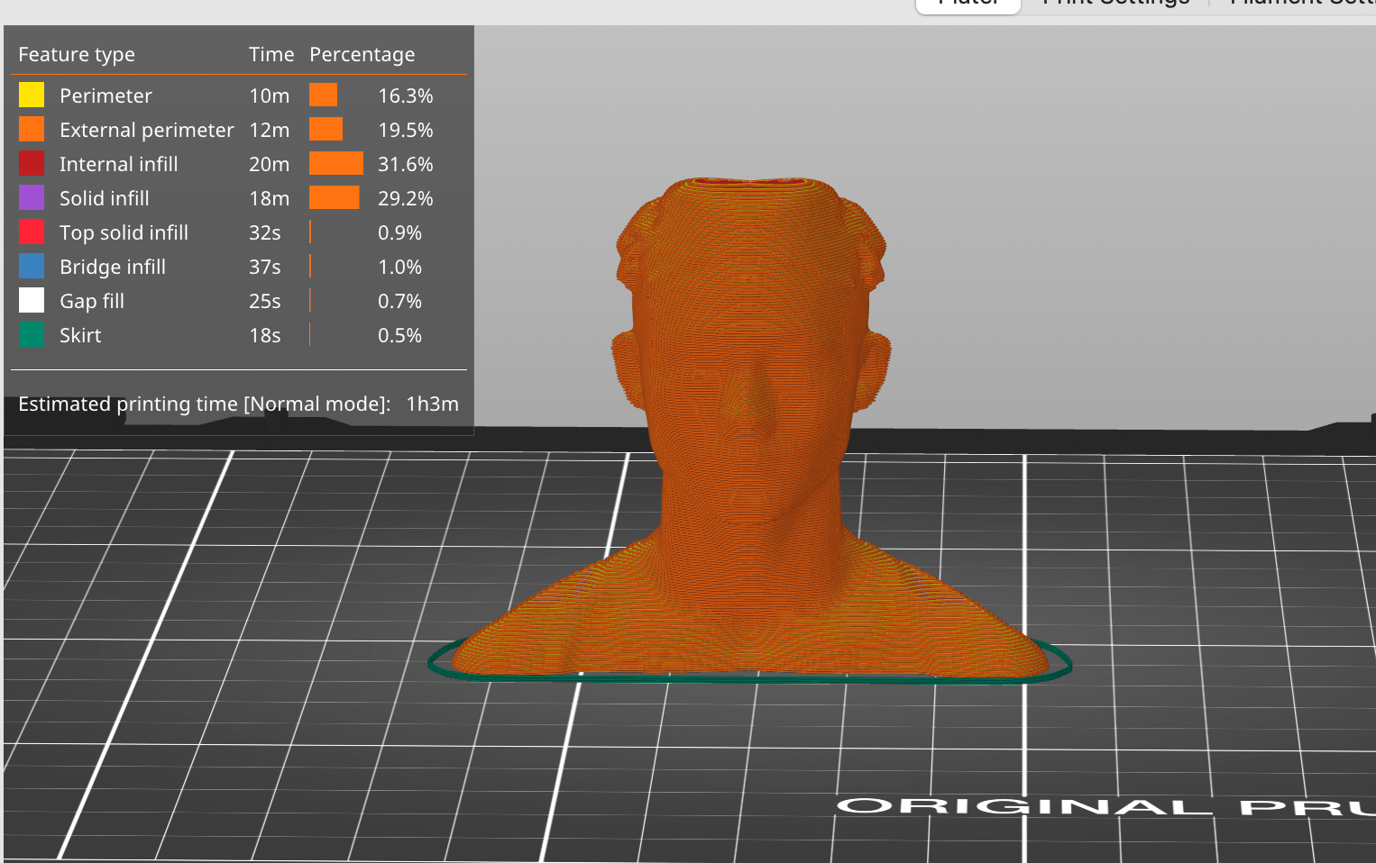Click the 19.5% percentage value
Screen dimensions: 1376x863
pyautogui.click(x=405, y=130)
